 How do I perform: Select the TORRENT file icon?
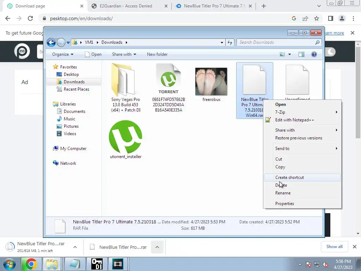(x=169, y=79)
